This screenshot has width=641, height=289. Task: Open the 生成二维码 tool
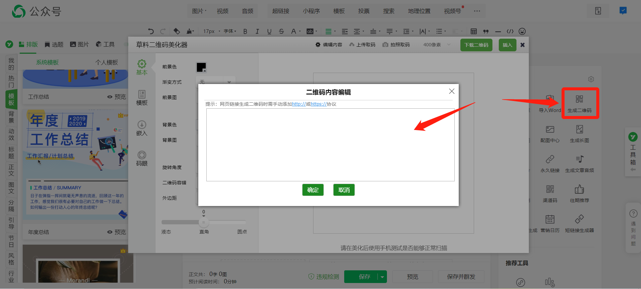[580, 104]
